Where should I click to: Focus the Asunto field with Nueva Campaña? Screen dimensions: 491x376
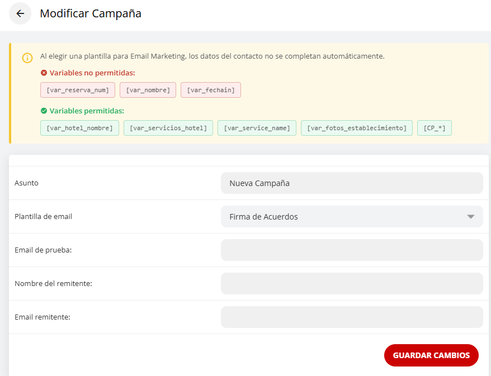coord(351,183)
